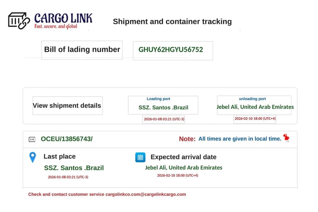
Task: Click the Last place SSZ. Santos .Brazil text
Action: pos(74,168)
